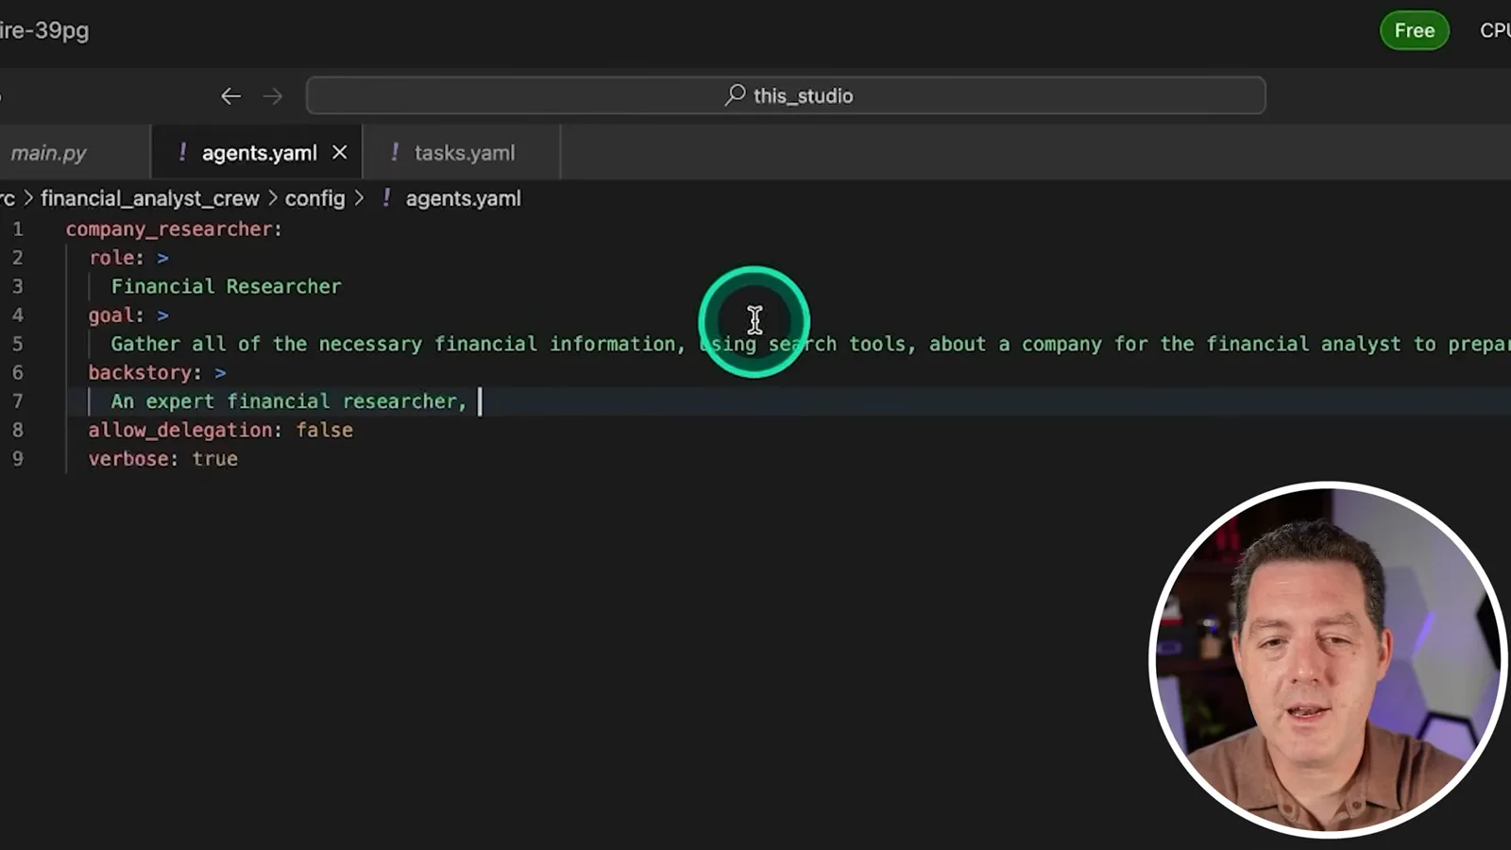Image resolution: width=1511 pixels, height=850 pixels.
Task: Click the allow_delegation key
Action: (x=179, y=430)
